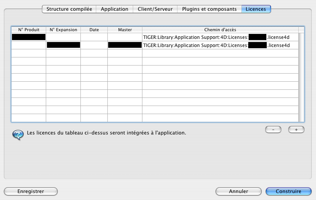Click the Construire button
Viewport: 316px width, 200px height.
coord(288,191)
